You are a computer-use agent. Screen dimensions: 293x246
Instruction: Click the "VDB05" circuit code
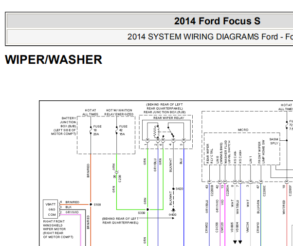click(x=232, y=227)
